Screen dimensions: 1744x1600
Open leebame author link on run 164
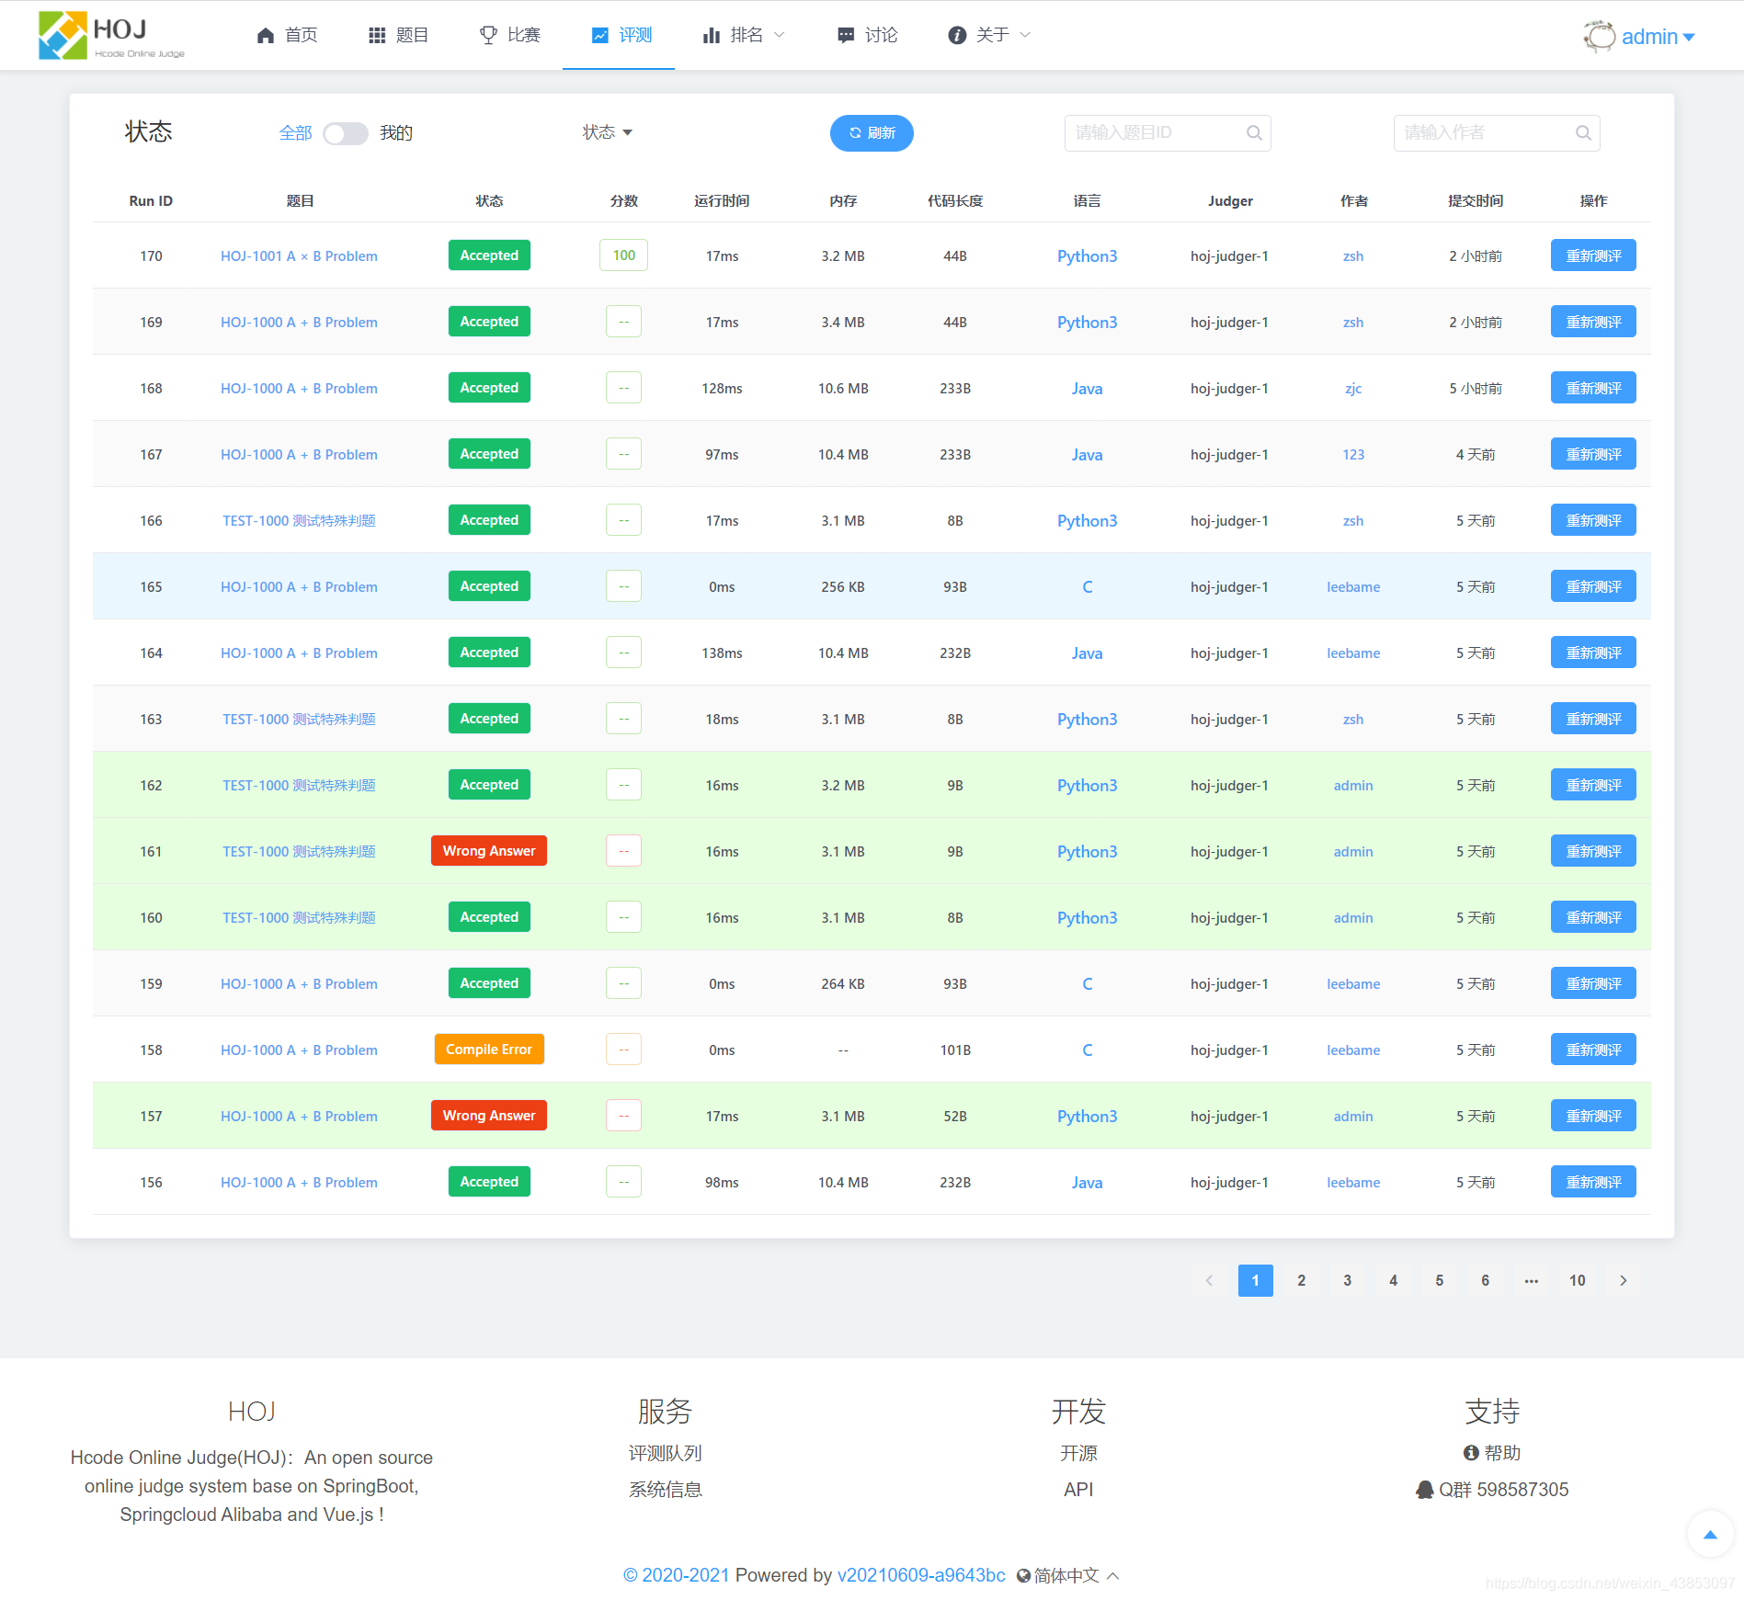pos(1353,653)
